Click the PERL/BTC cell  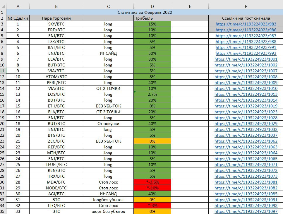click(x=56, y=83)
